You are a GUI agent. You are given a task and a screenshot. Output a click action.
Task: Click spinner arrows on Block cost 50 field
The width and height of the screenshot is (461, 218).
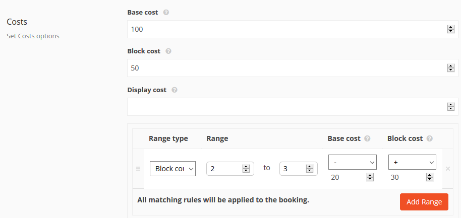[x=451, y=68]
